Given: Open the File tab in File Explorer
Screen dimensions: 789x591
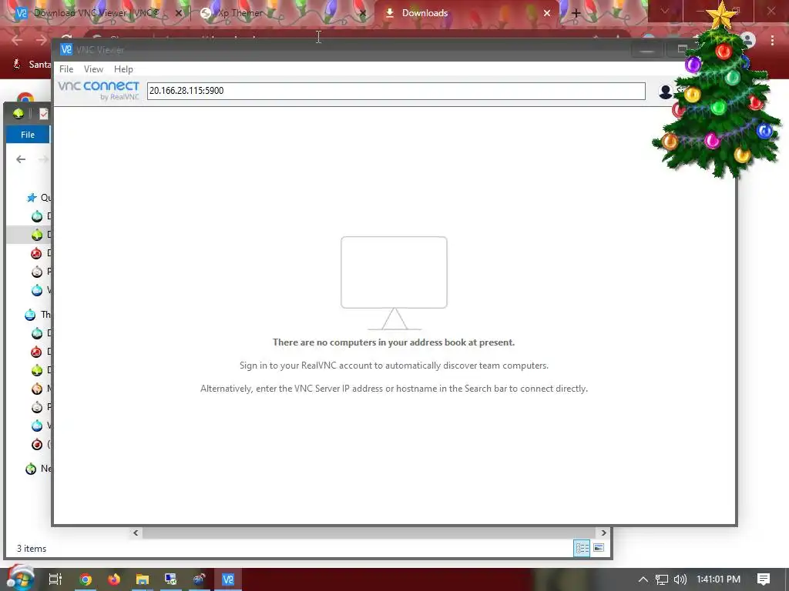Looking at the screenshot, I should [x=28, y=135].
